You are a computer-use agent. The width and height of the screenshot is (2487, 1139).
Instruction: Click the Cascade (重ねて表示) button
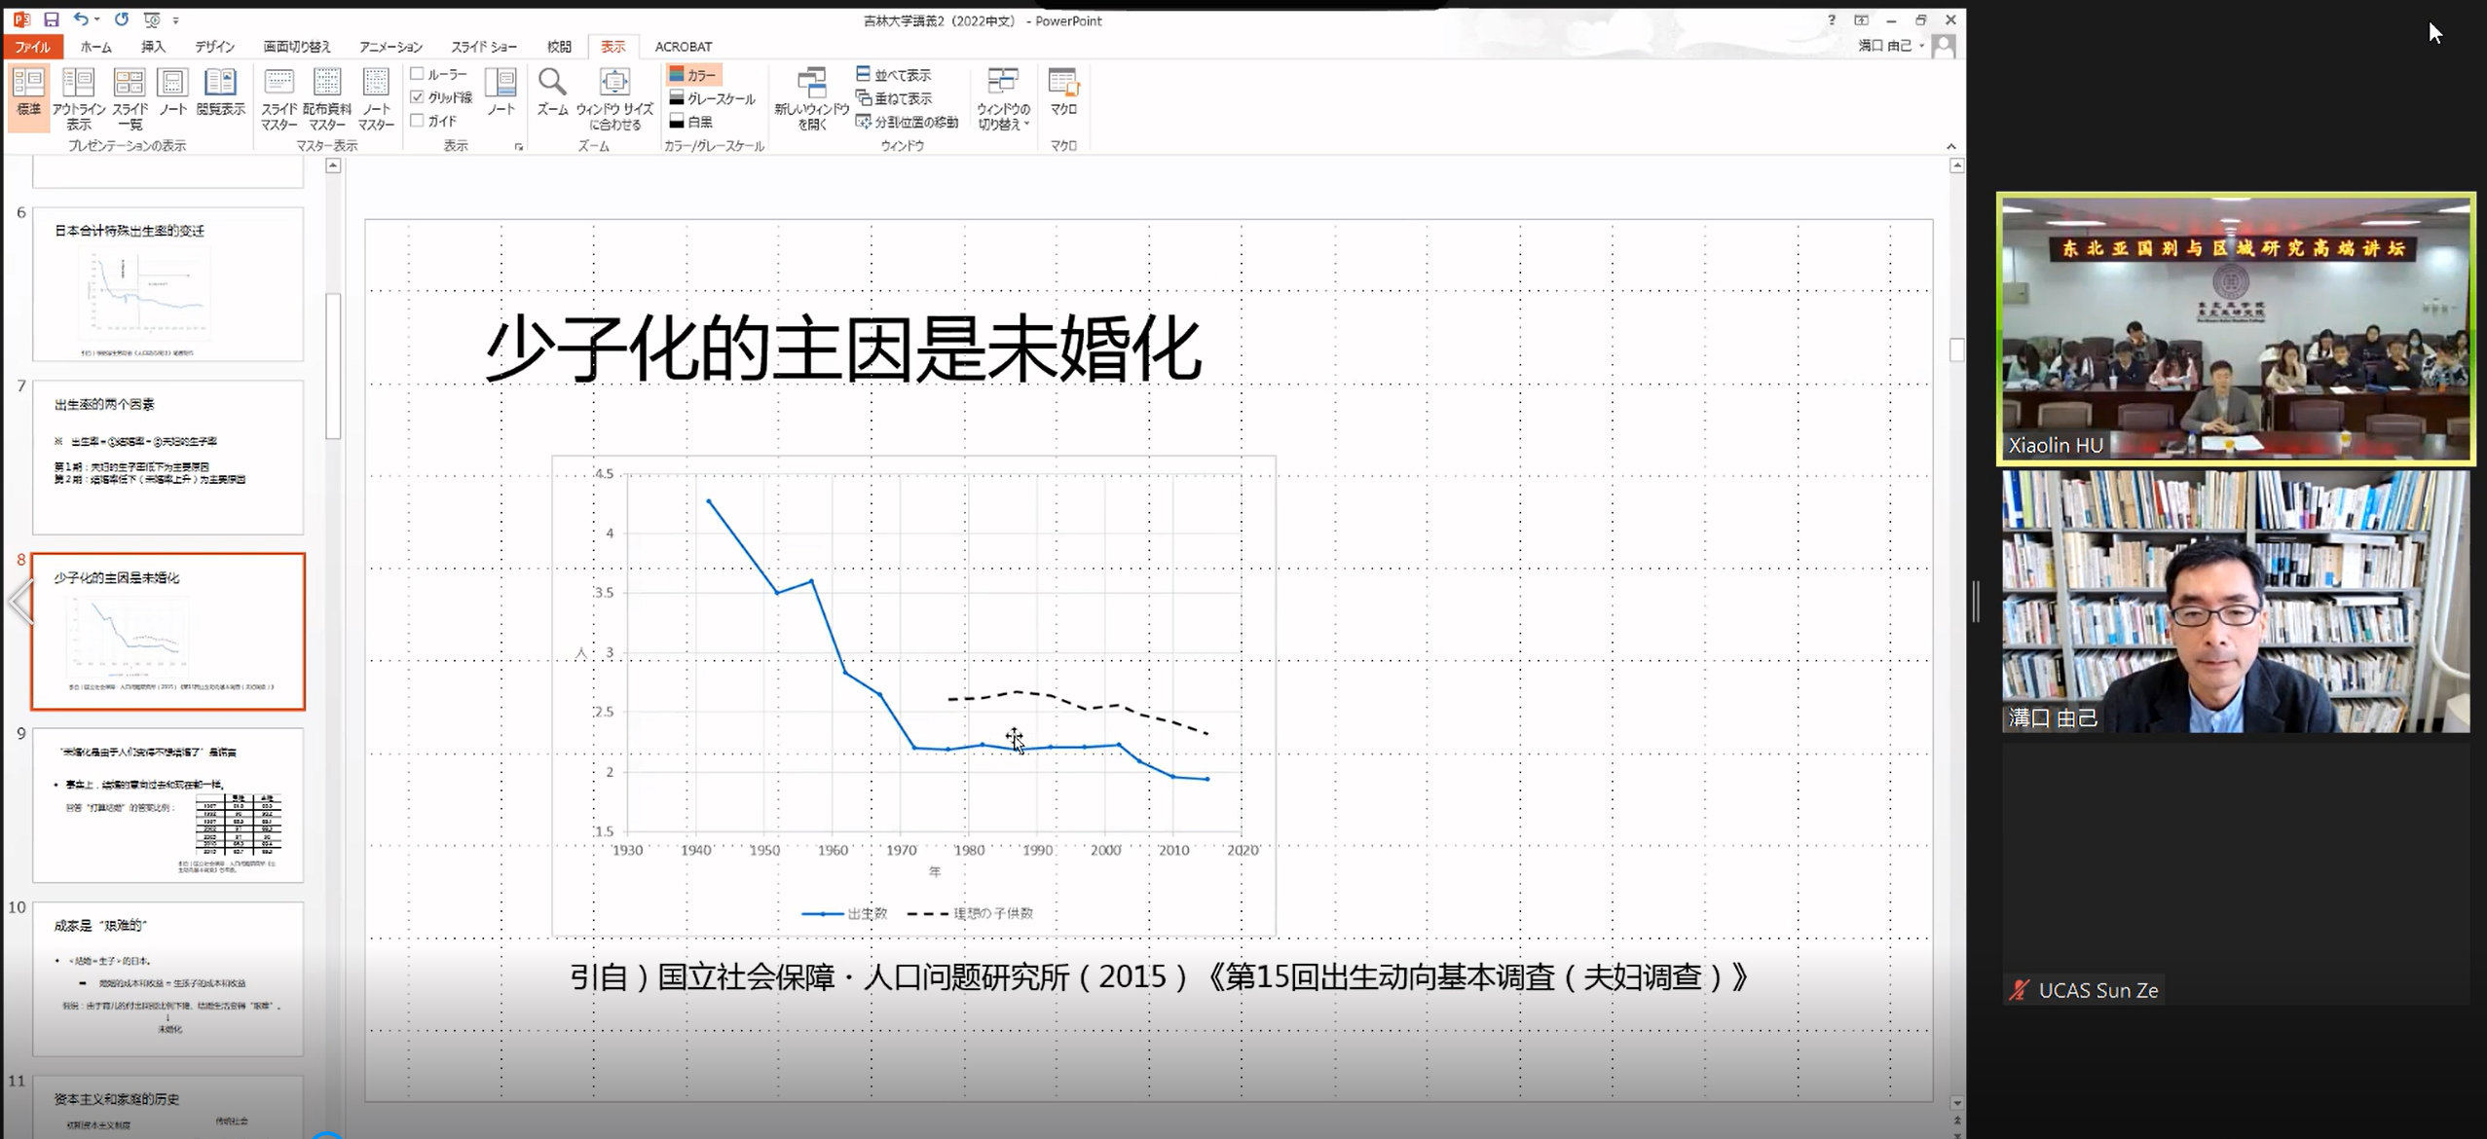pyautogui.click(x=893, y=98)
